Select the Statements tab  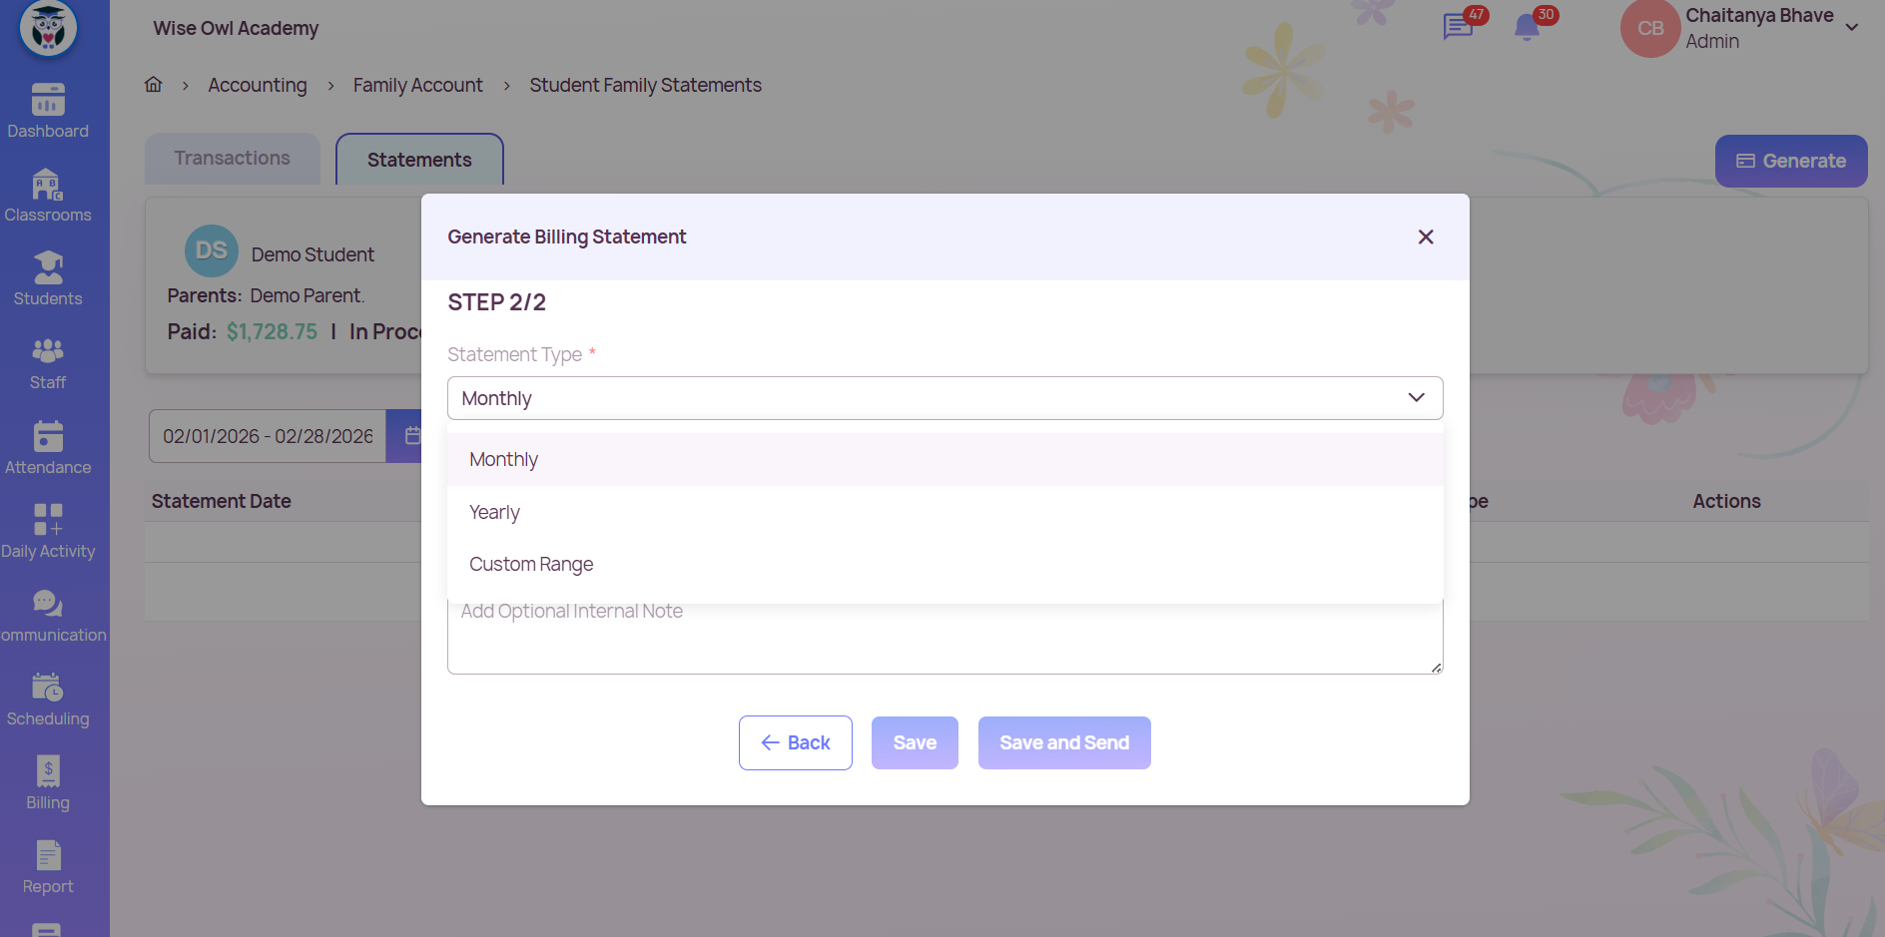pyautogui.click(x=419, y=160)
